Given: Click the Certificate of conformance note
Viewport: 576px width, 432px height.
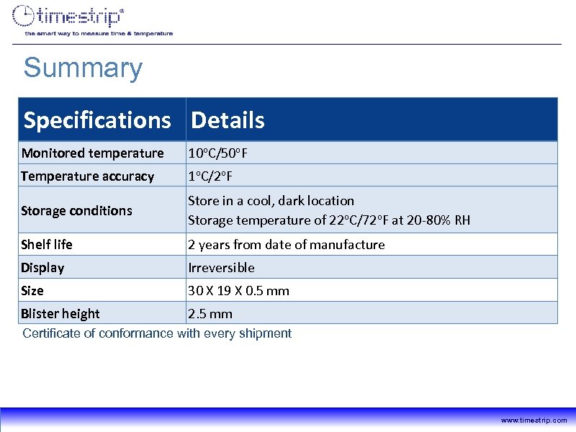Looking at the screenshot, I should [x=157, y=333].
